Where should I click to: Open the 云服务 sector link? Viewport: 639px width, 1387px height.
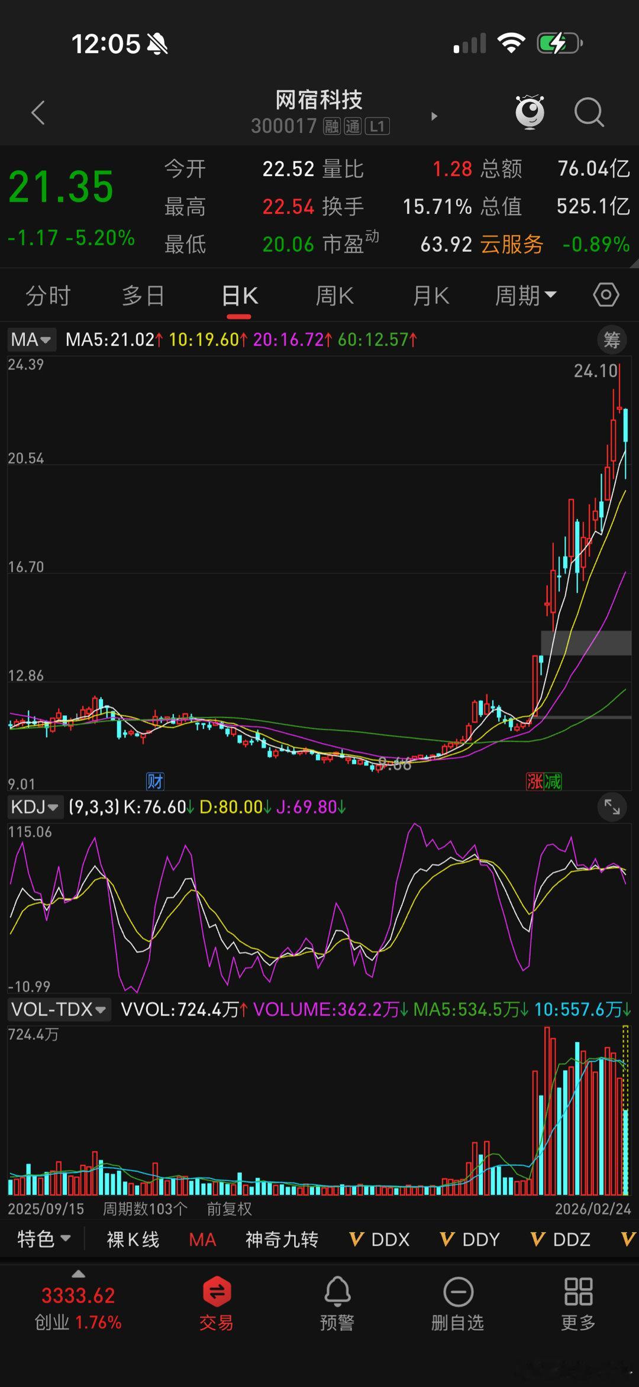click(512, 244)
